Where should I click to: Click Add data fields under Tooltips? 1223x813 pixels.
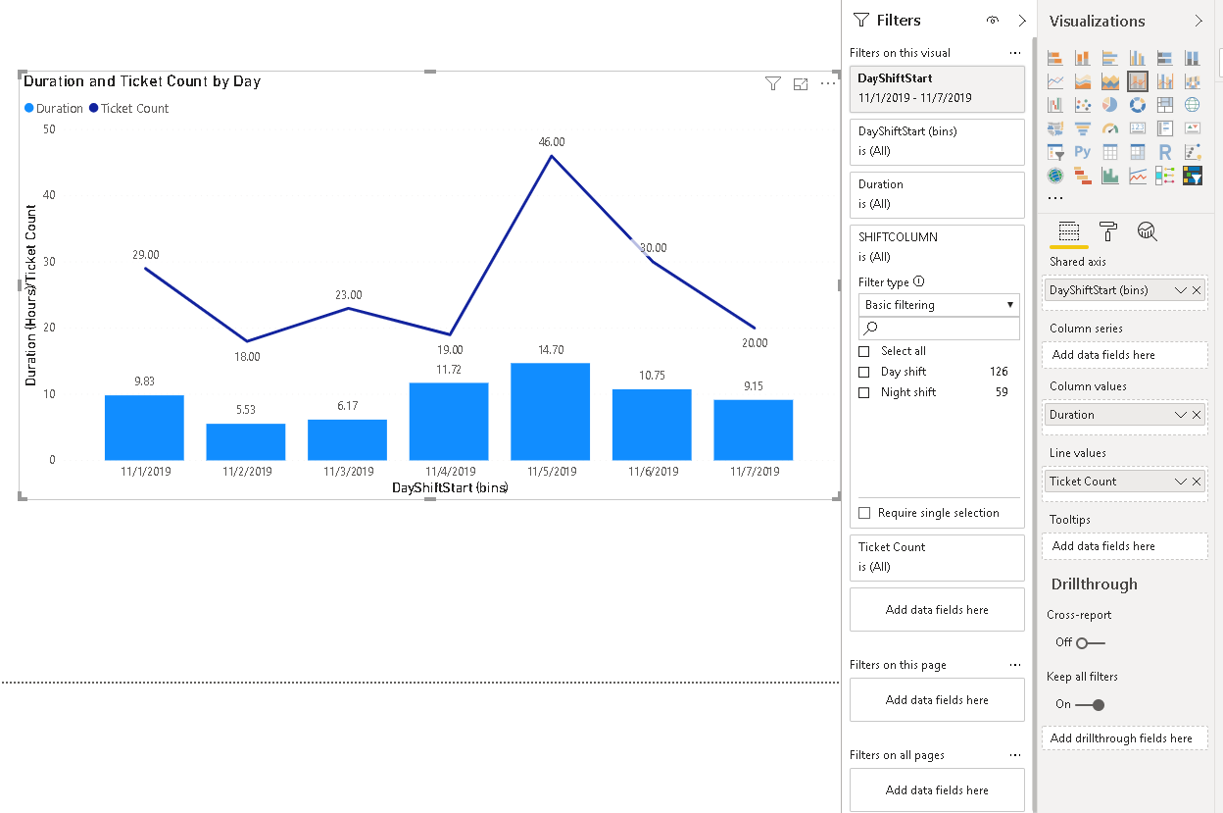point(1124,546)
